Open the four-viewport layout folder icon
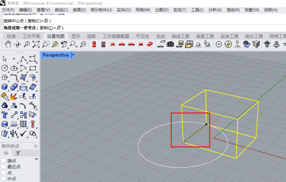The height and width of the screenshot is (182, 286). [x=189, y=44]
